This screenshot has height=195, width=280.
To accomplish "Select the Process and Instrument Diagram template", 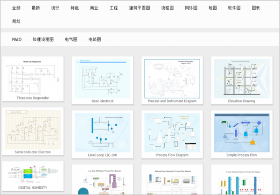I will click(172, 79).
